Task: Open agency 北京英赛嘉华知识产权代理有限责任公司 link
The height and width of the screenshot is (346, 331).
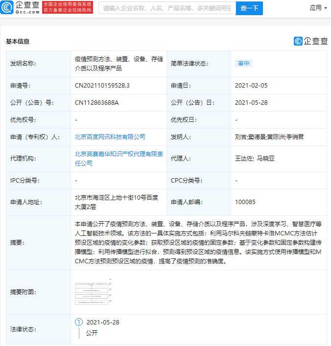Action: click(119, 159)
